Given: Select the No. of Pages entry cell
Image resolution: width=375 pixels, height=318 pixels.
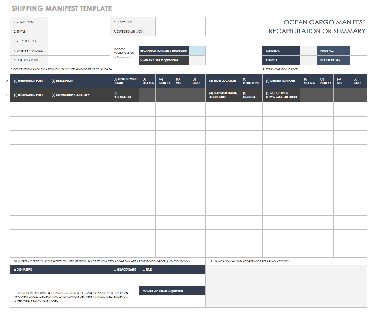Looking at the screenshot, I should tap(358, 60).
